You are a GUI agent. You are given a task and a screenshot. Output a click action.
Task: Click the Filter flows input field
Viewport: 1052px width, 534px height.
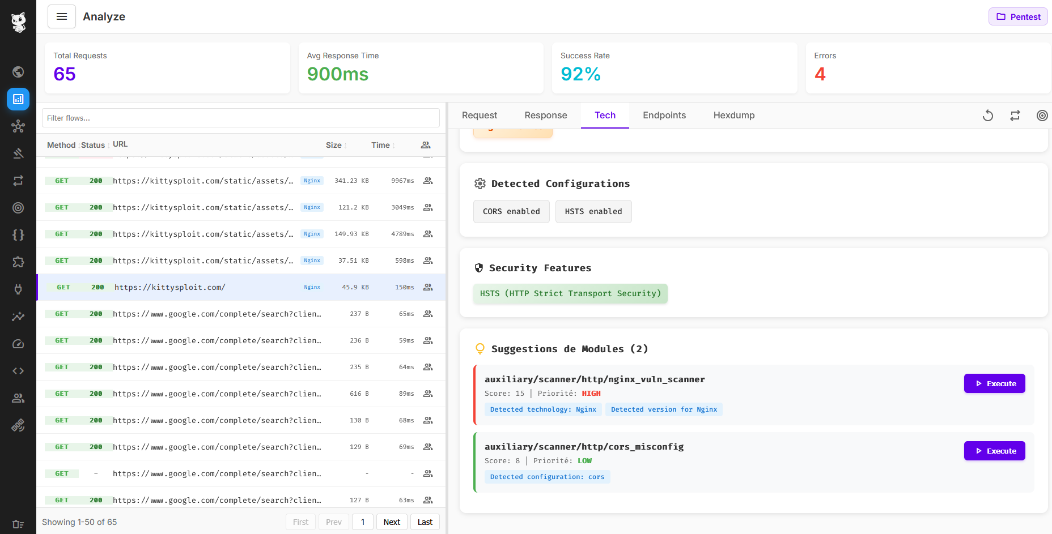241,118
